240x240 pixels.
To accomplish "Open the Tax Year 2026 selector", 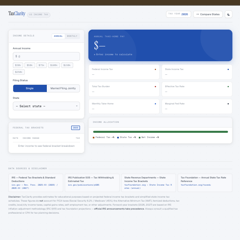I will coord(178,14).
